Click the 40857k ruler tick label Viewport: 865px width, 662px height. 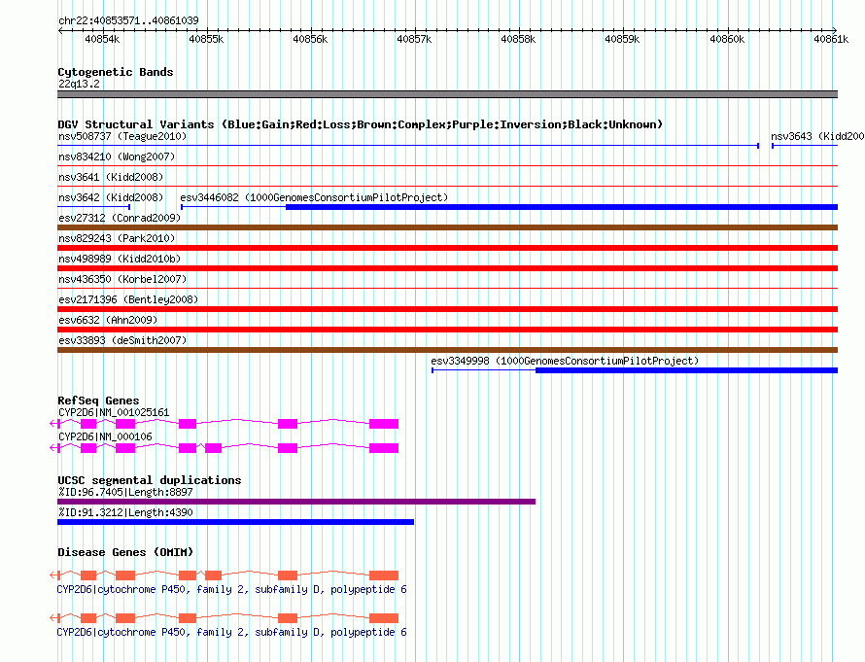pos(414,39)
